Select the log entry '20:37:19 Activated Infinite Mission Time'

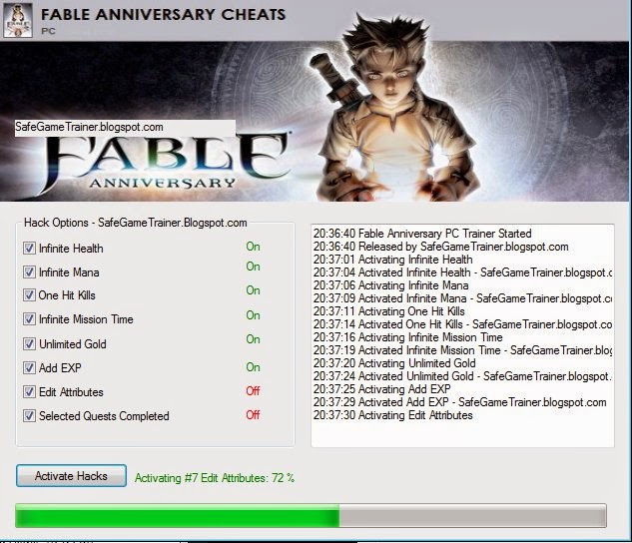coord(462,350)
